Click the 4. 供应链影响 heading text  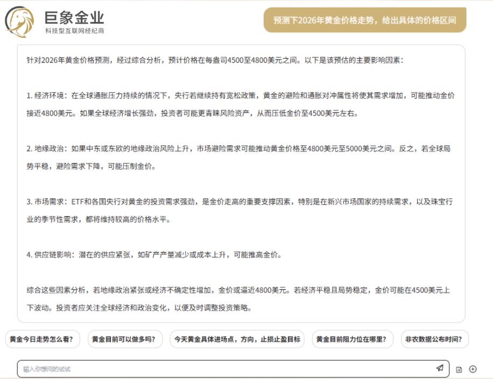52,255
